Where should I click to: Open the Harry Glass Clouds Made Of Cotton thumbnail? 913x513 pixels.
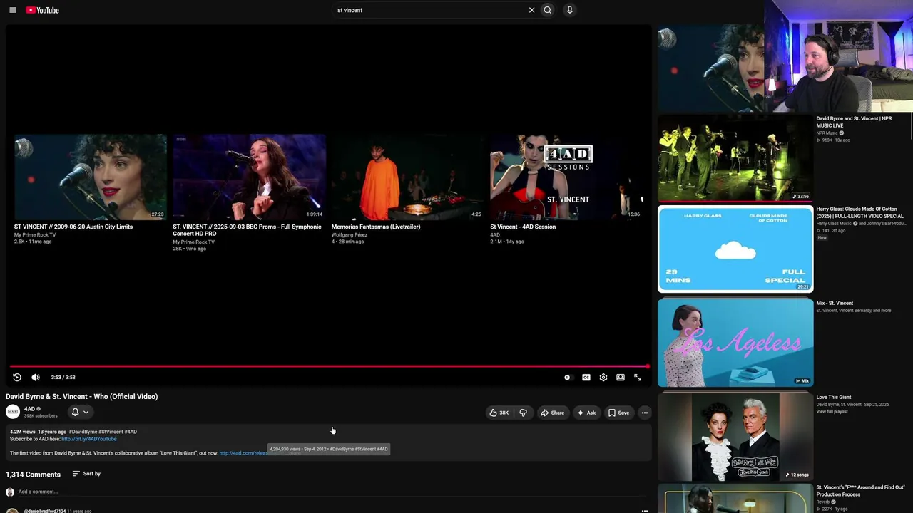tap(735, 249)
